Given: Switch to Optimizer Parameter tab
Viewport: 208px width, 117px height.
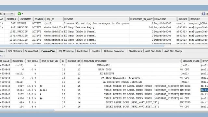Looking at the screenshot, I should point(114,51).
